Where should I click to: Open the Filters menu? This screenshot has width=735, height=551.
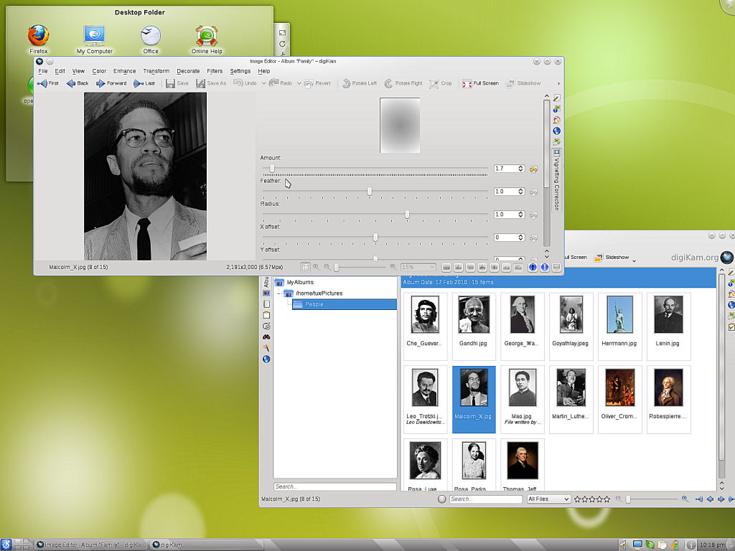pos(215,71)
